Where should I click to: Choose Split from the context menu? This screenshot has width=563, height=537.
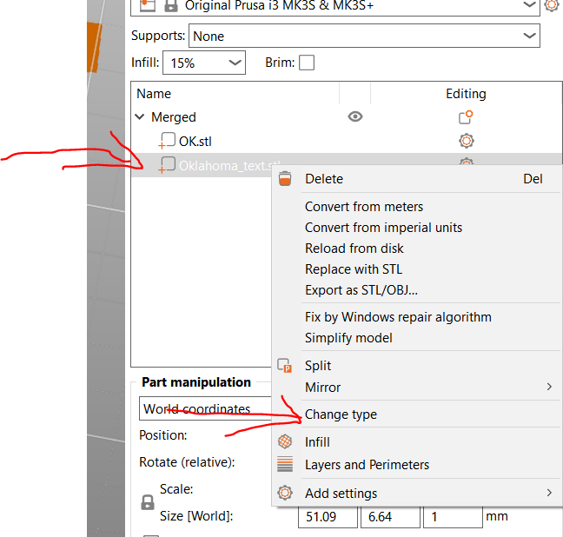click(x=416, y=365)
